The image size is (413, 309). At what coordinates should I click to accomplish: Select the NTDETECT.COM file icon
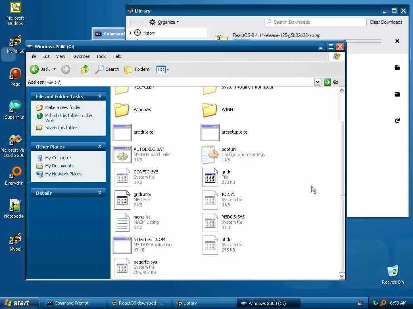(x=122, y=245)
